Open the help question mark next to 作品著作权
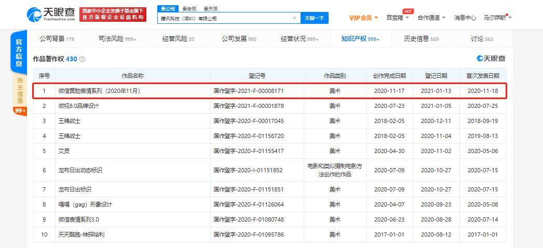The width and height of the screenshot is (543, 248). tap(82, 59)
